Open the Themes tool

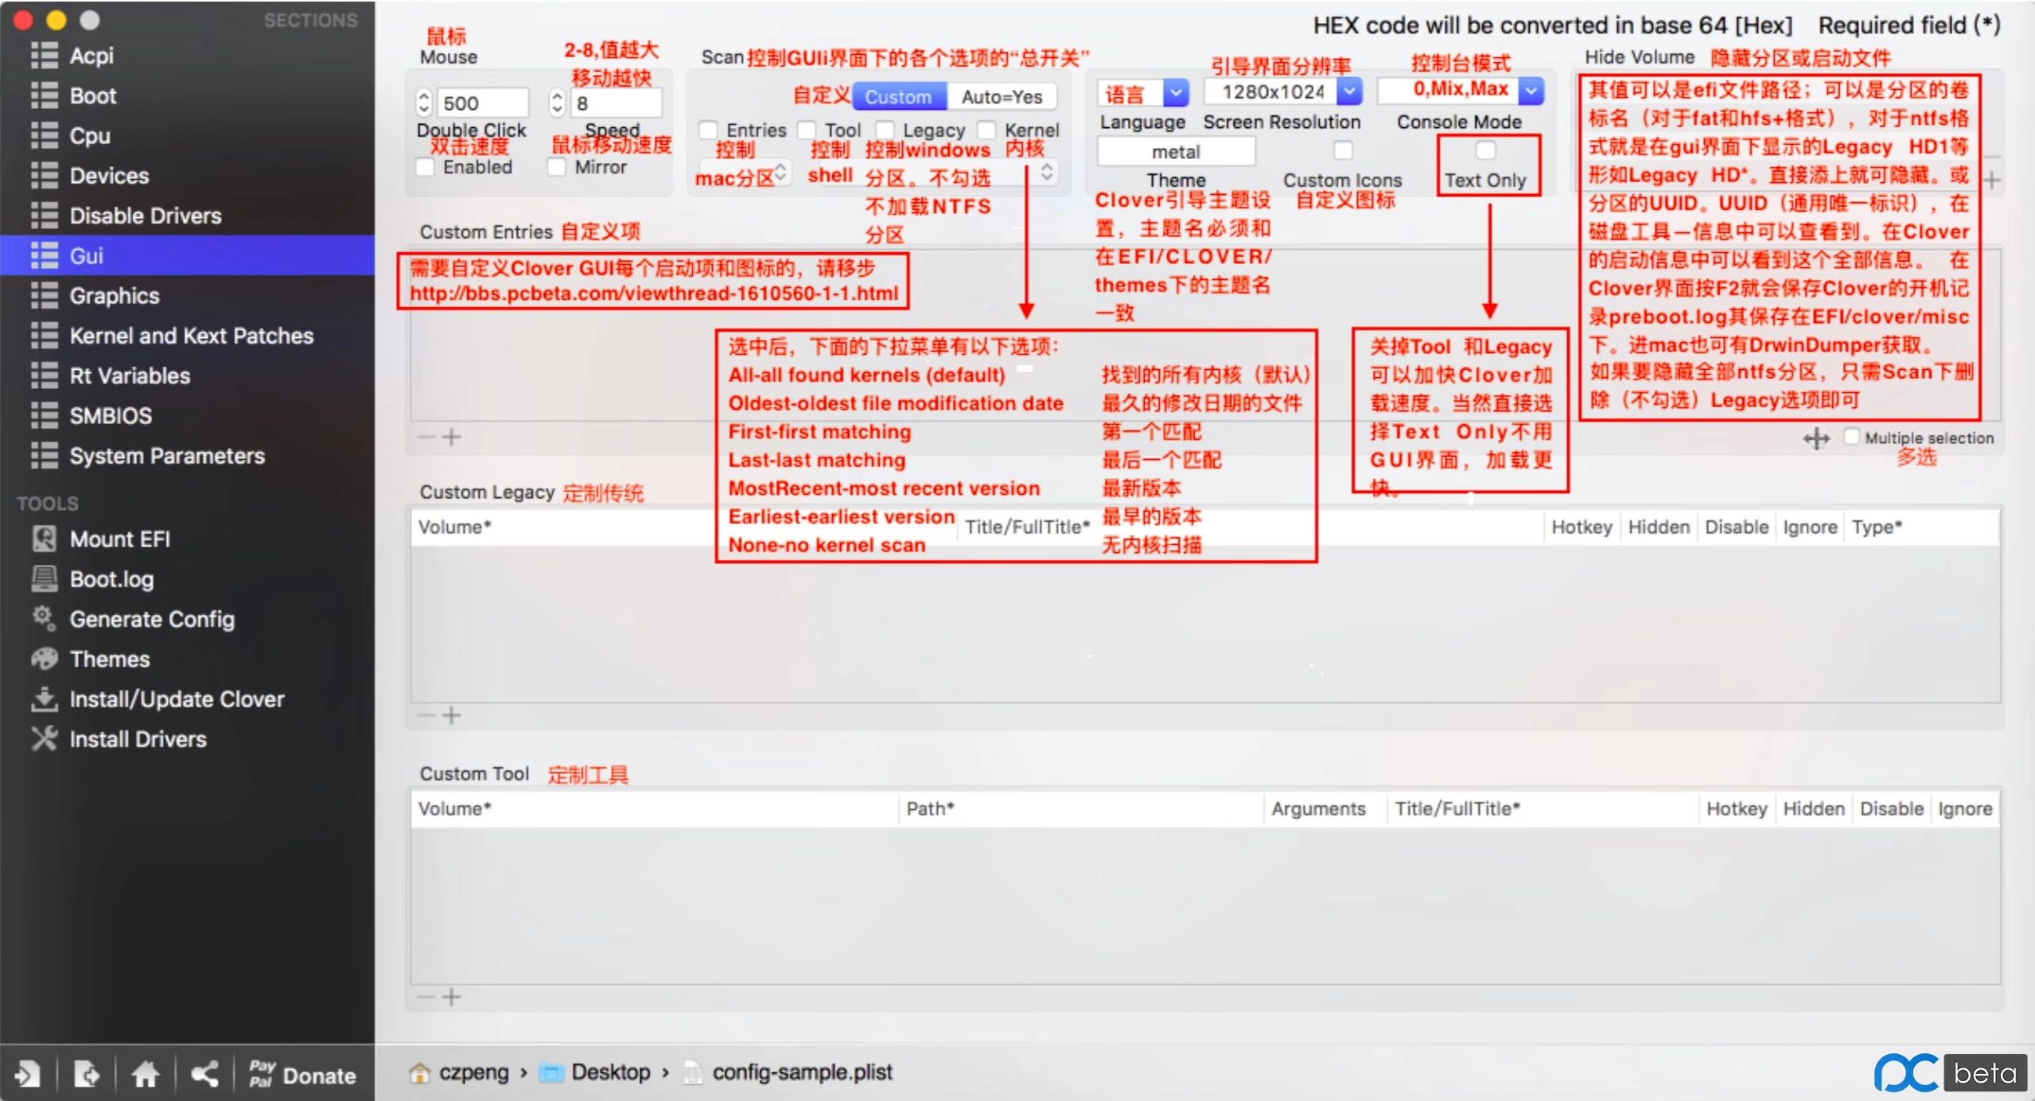90,659
